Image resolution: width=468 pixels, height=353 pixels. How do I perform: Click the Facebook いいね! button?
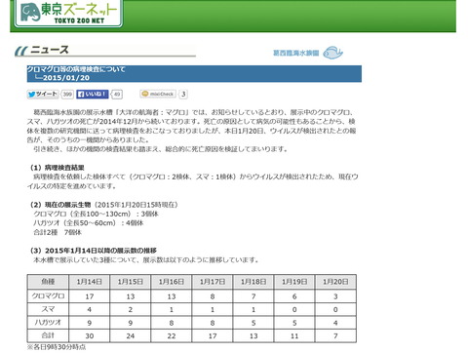93,94
